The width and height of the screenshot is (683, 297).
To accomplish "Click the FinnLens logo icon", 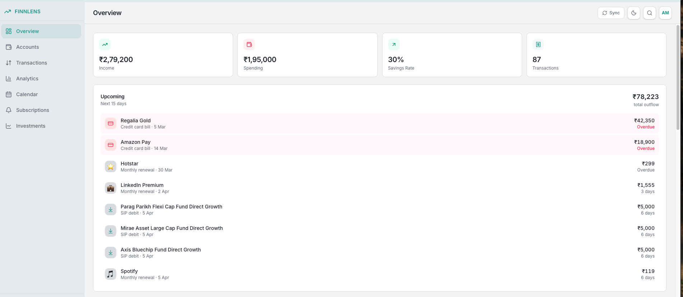I will (8, 11).
